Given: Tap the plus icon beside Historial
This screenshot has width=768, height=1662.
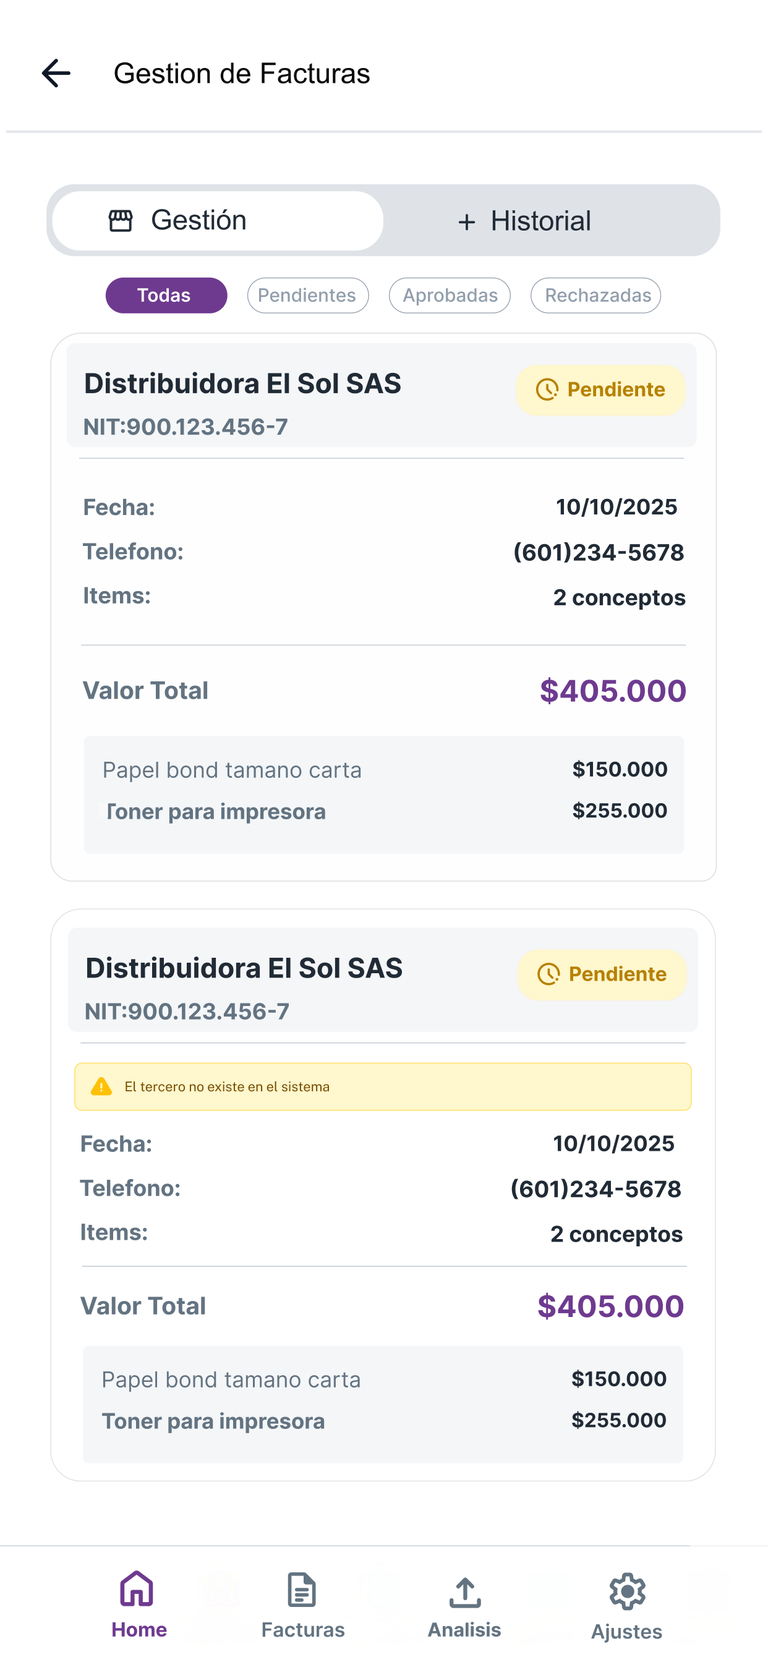Looking at the screenshot, I should coord(466,222).
